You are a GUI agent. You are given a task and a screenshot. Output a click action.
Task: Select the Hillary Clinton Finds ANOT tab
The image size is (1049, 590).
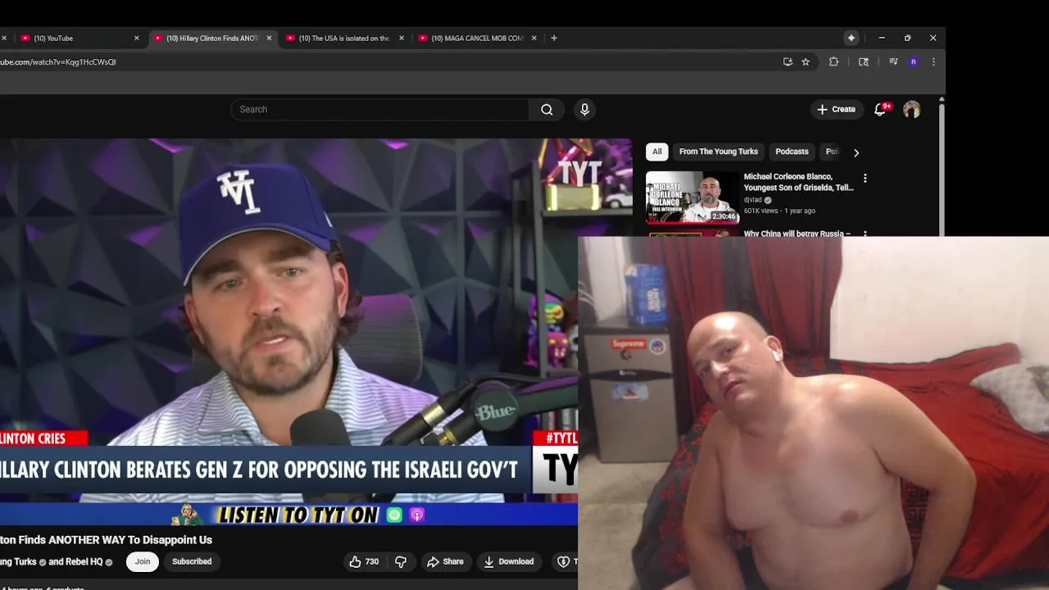point(213,38)
